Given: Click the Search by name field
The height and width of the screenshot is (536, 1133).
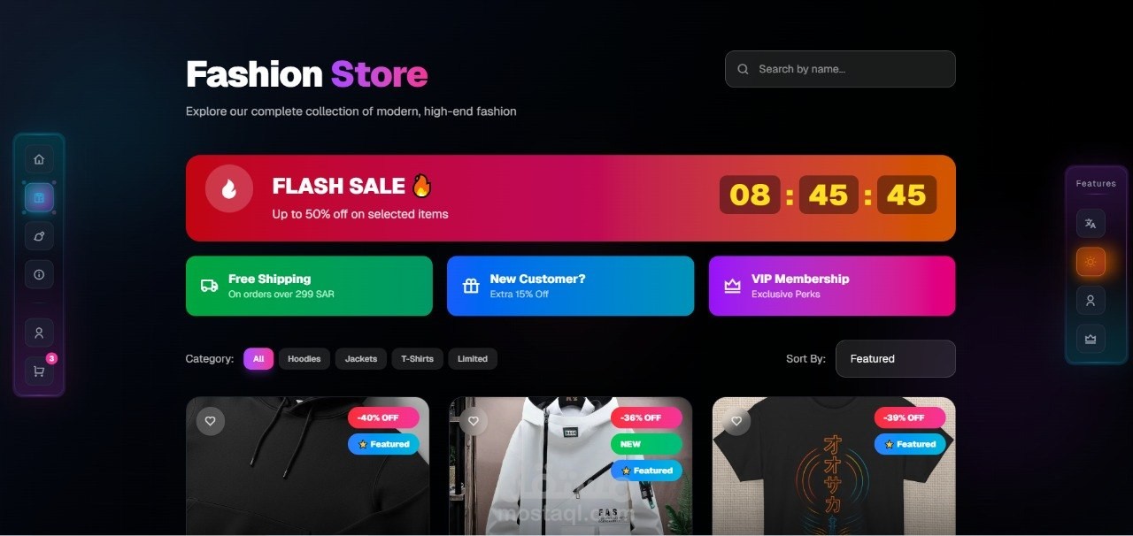Looking at the screenshot, I should 840,69.
